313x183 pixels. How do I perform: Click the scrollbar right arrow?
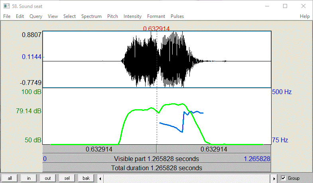(274, 179)
